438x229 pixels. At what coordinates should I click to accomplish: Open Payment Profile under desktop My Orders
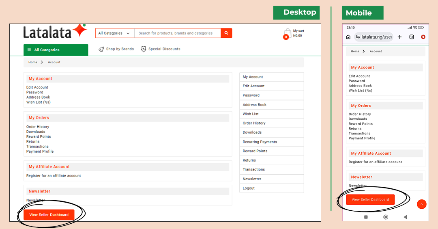tap(40, 151)
